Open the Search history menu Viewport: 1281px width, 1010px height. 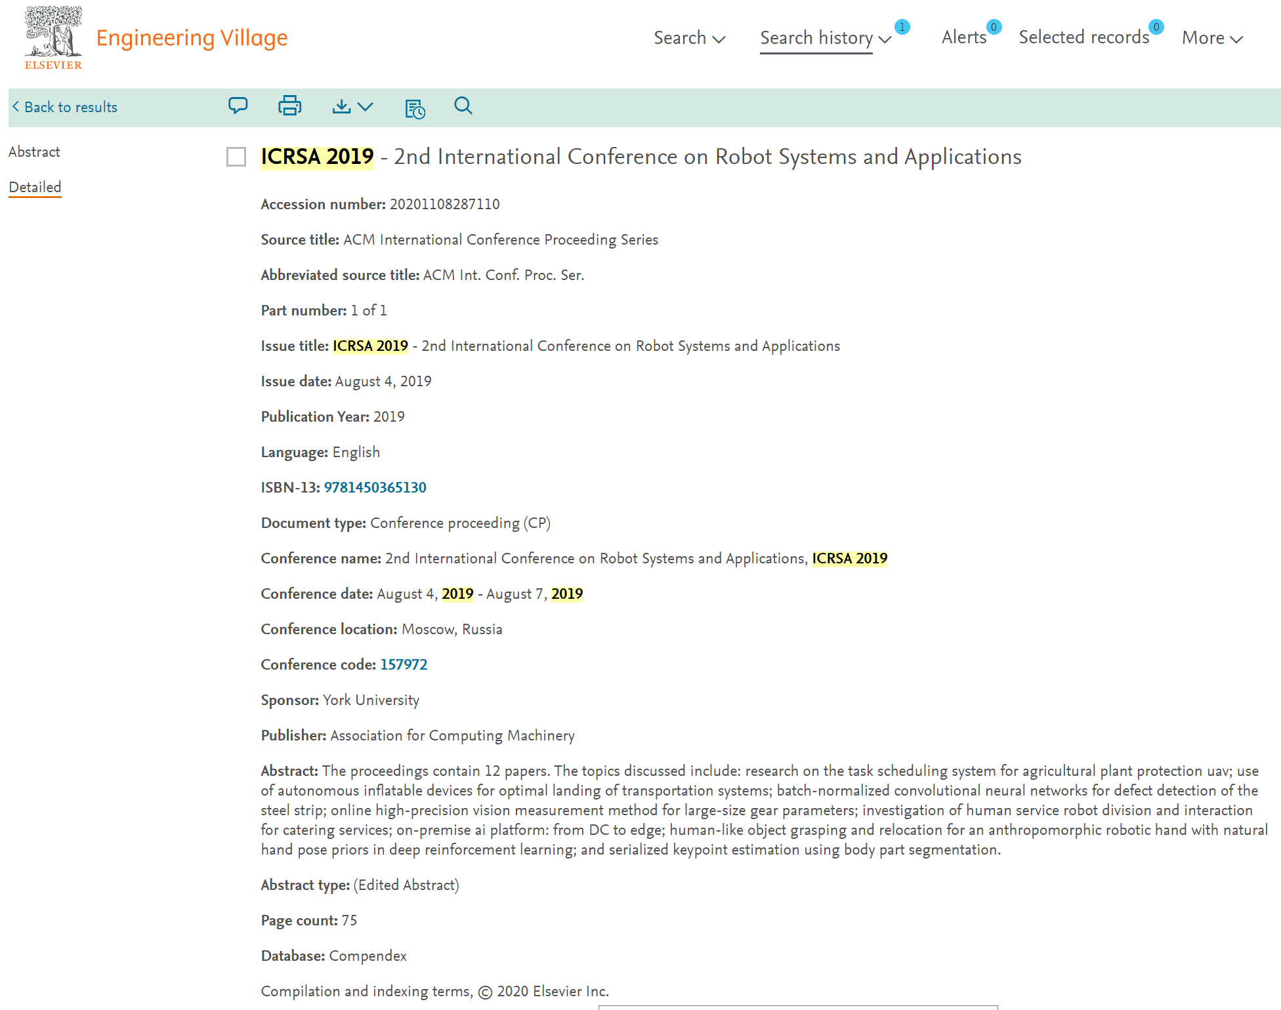pos(816,38)
